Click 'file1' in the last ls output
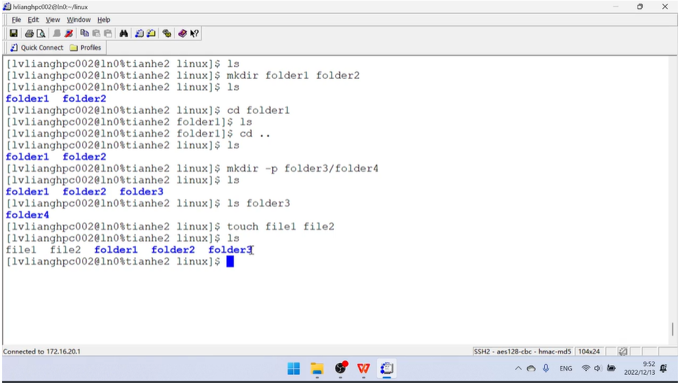Viewport: 680px width, 383px height. 21,249
